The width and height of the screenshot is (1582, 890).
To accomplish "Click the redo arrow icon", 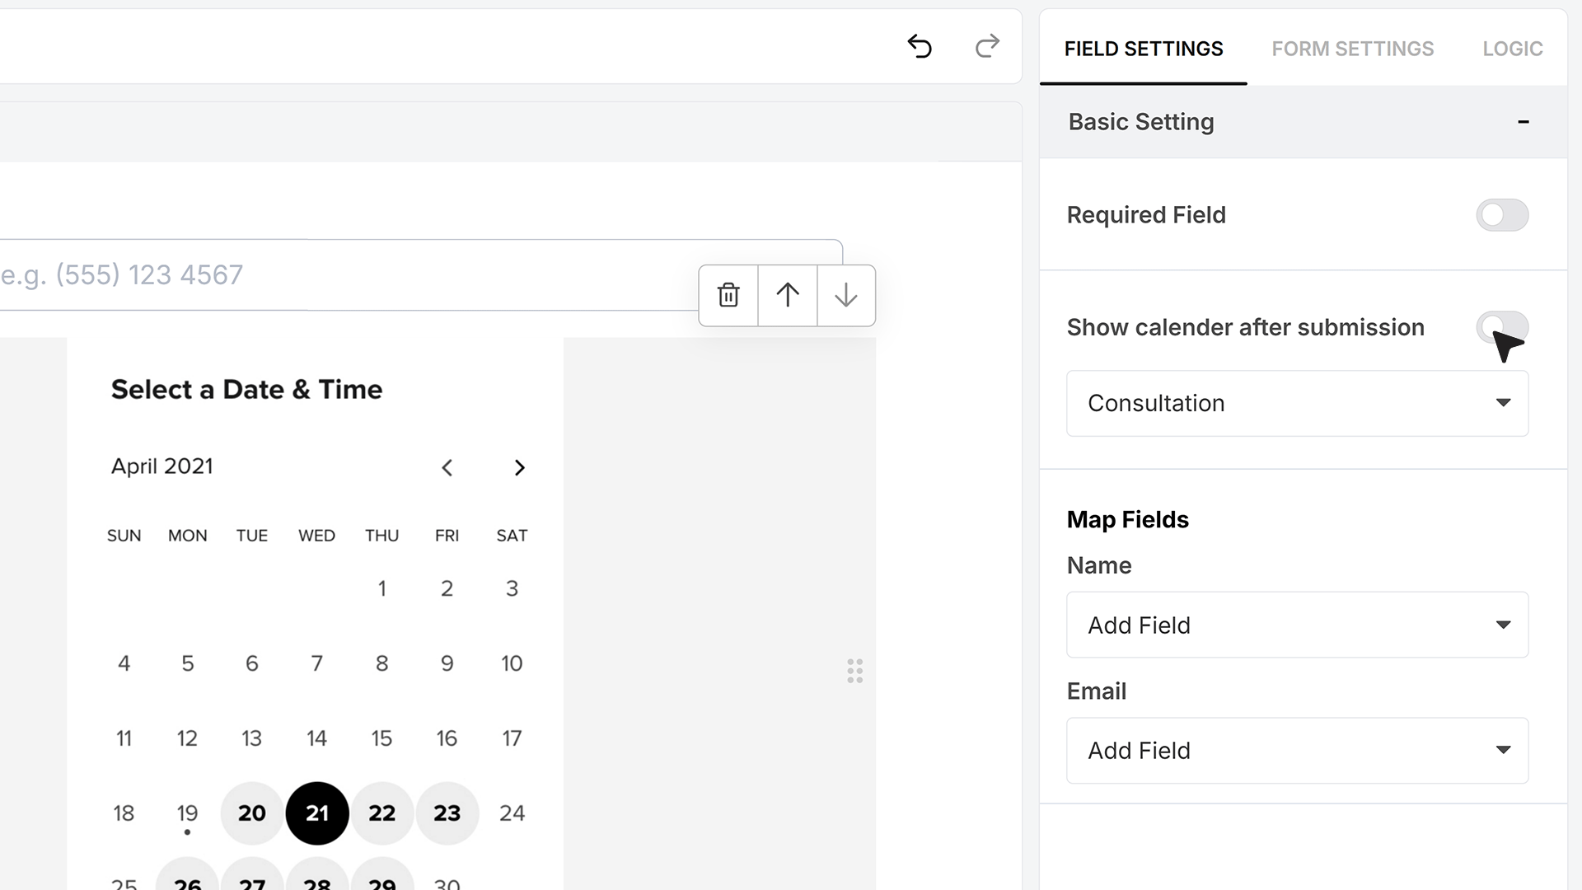I will 987,46.
